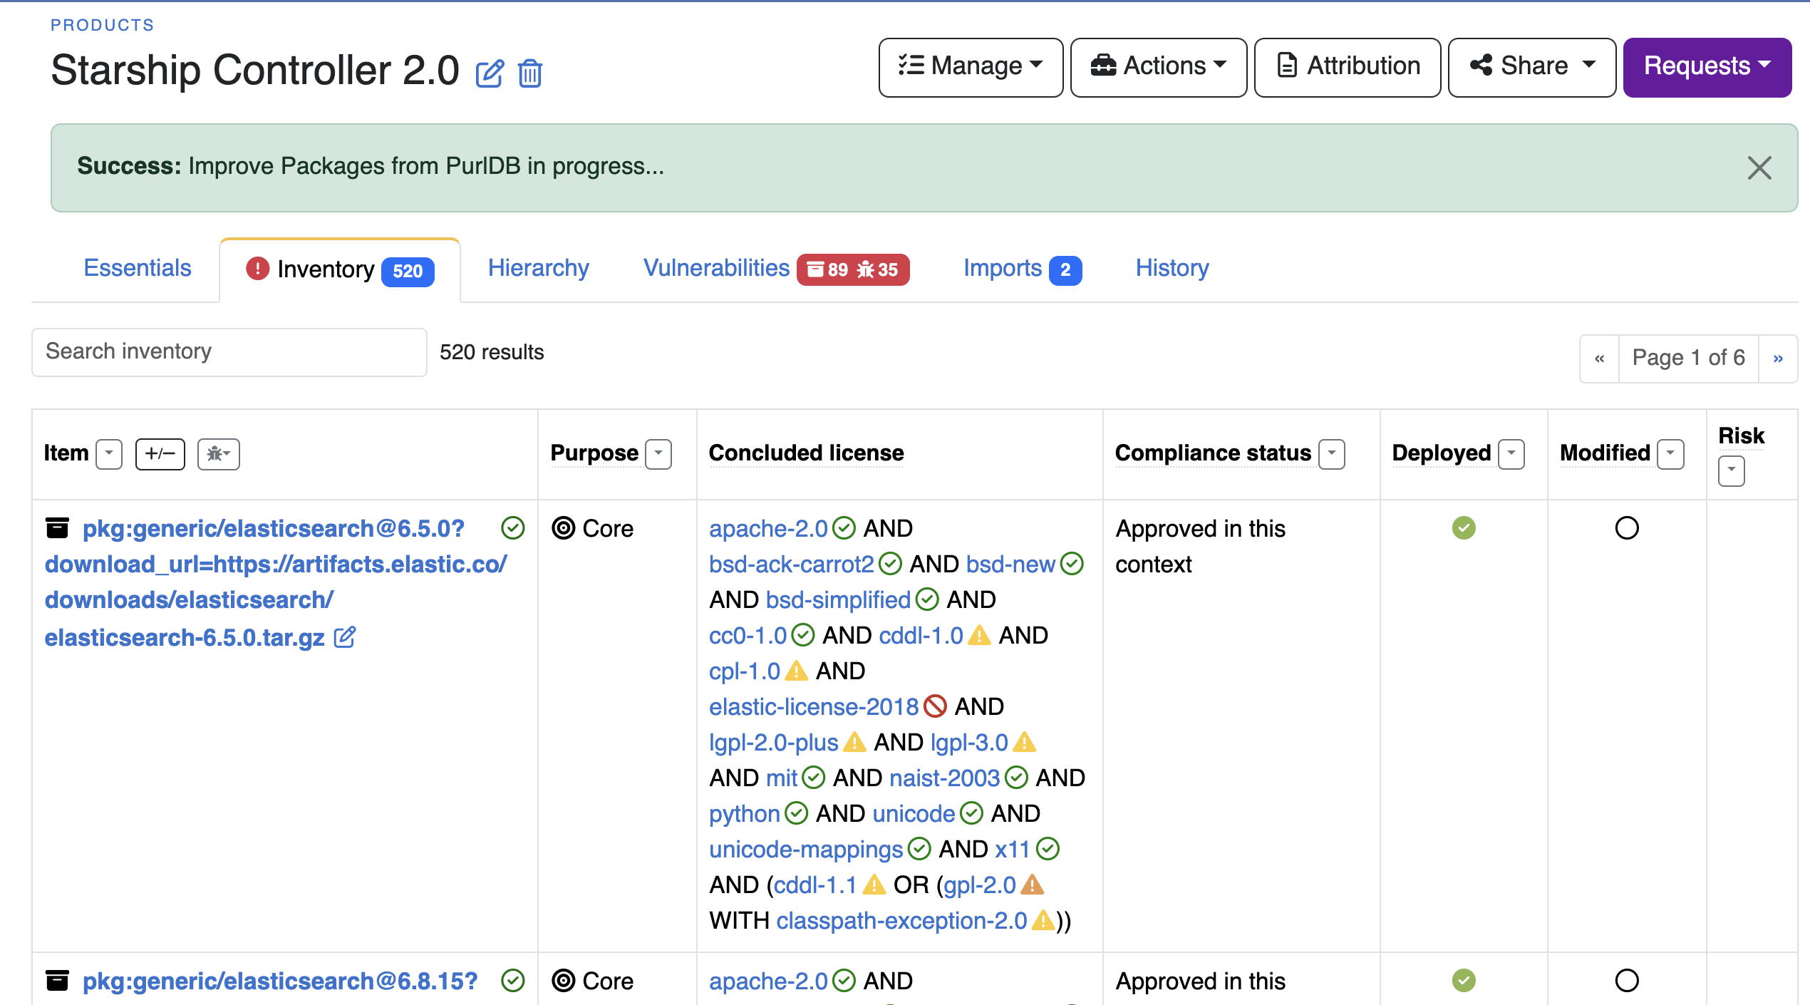Toggle Modified status for elasticsearch@6.5.0

tap(1627, 528)
